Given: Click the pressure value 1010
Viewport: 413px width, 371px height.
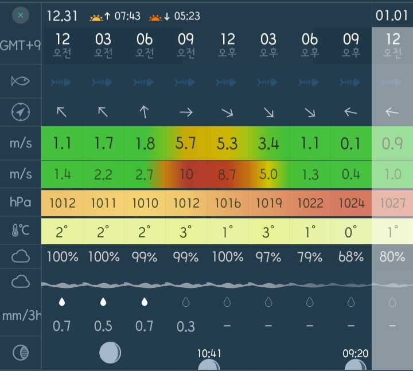Looking at the screenshot, I should pyautogui.click(x=145, y=203).
